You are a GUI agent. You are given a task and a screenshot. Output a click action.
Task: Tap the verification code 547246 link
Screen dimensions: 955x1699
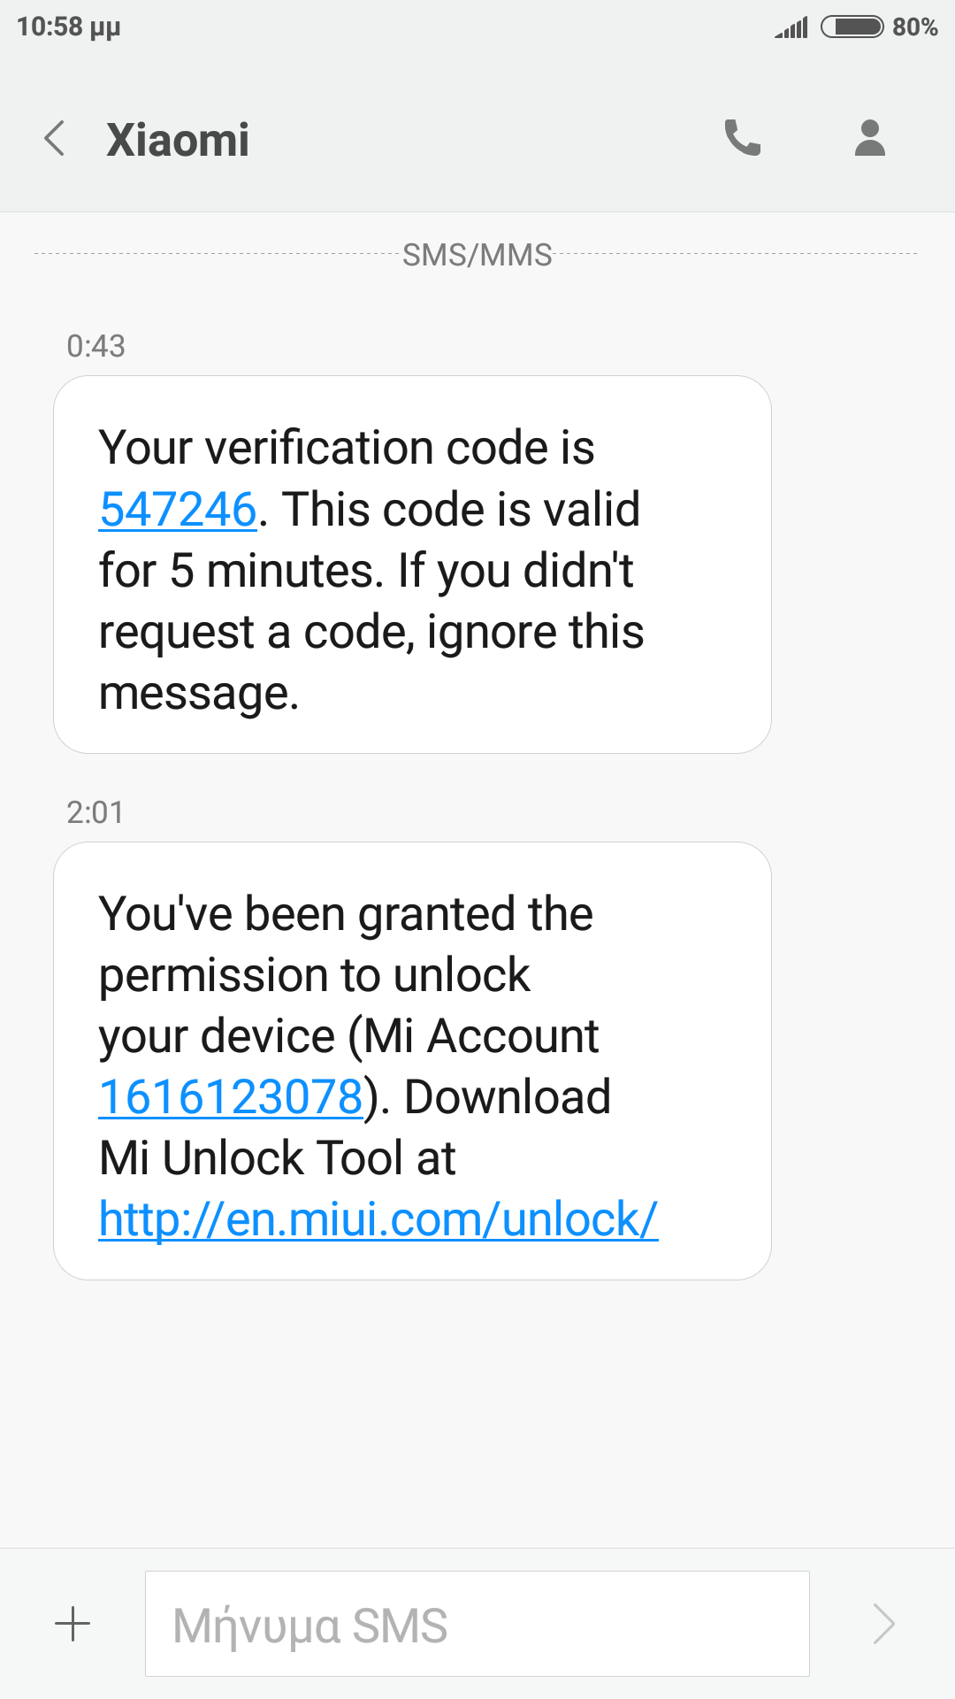coord(178,510)
